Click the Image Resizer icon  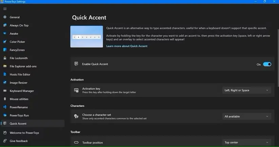pos(5,82)
